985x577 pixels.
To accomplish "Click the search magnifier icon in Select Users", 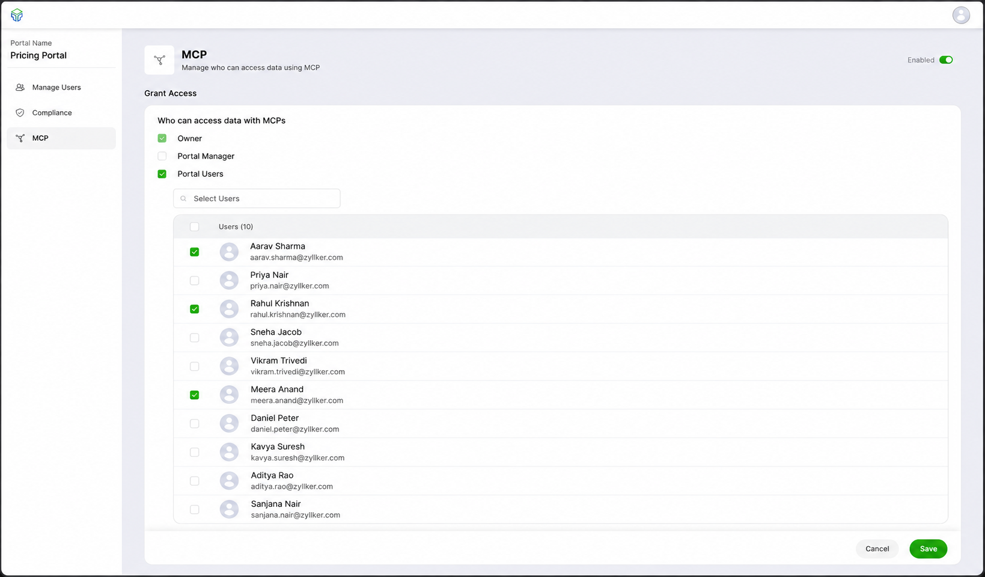I will click(183, 198).
